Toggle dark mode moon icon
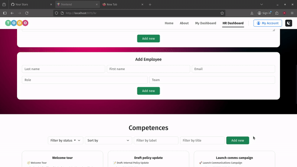This screenshot has width=297, height=167. (289, 23)
